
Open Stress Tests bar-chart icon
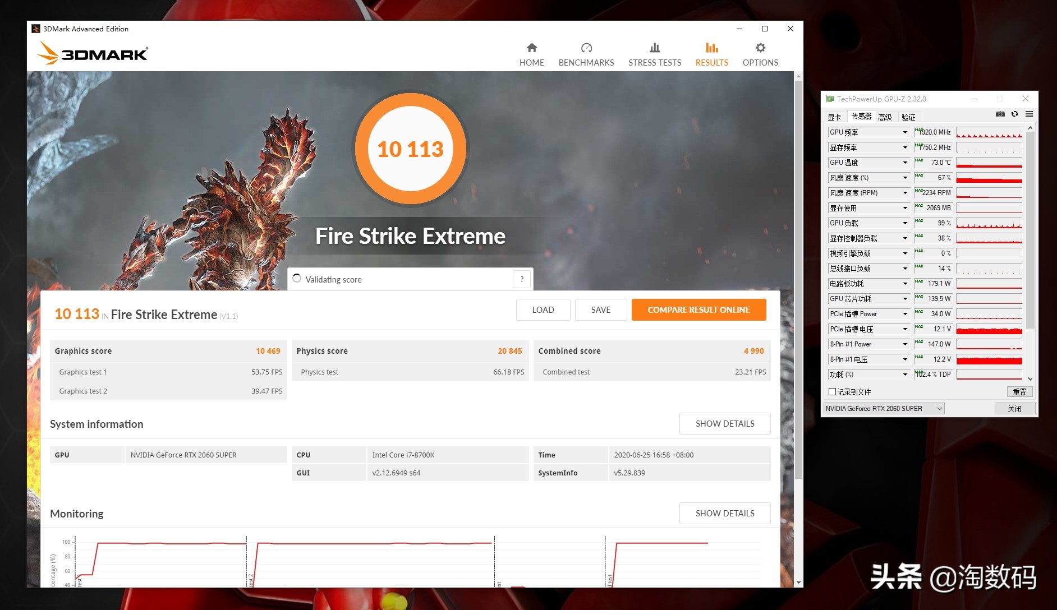[655, 48]
